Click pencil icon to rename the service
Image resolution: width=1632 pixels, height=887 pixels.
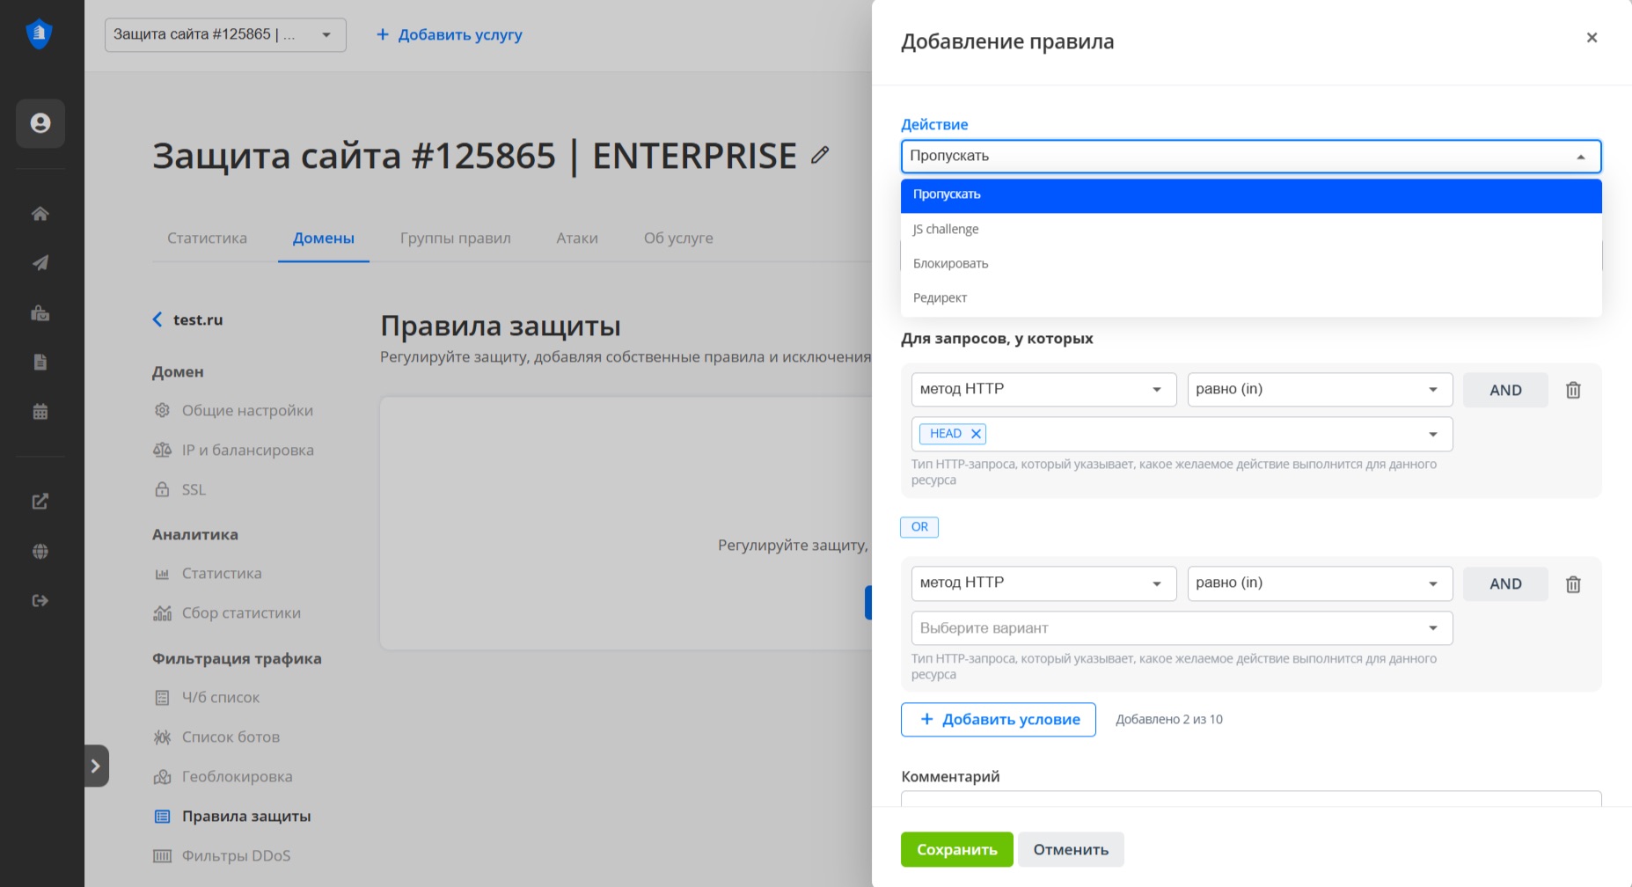coord(820,156)
